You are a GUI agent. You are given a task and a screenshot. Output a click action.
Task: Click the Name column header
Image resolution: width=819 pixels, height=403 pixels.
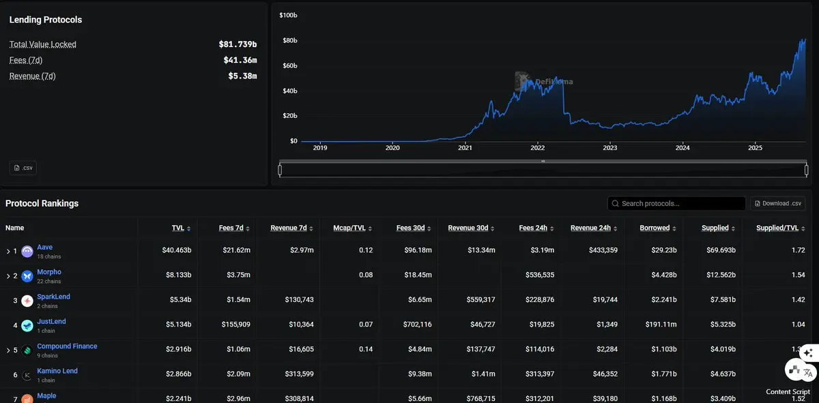14,228
